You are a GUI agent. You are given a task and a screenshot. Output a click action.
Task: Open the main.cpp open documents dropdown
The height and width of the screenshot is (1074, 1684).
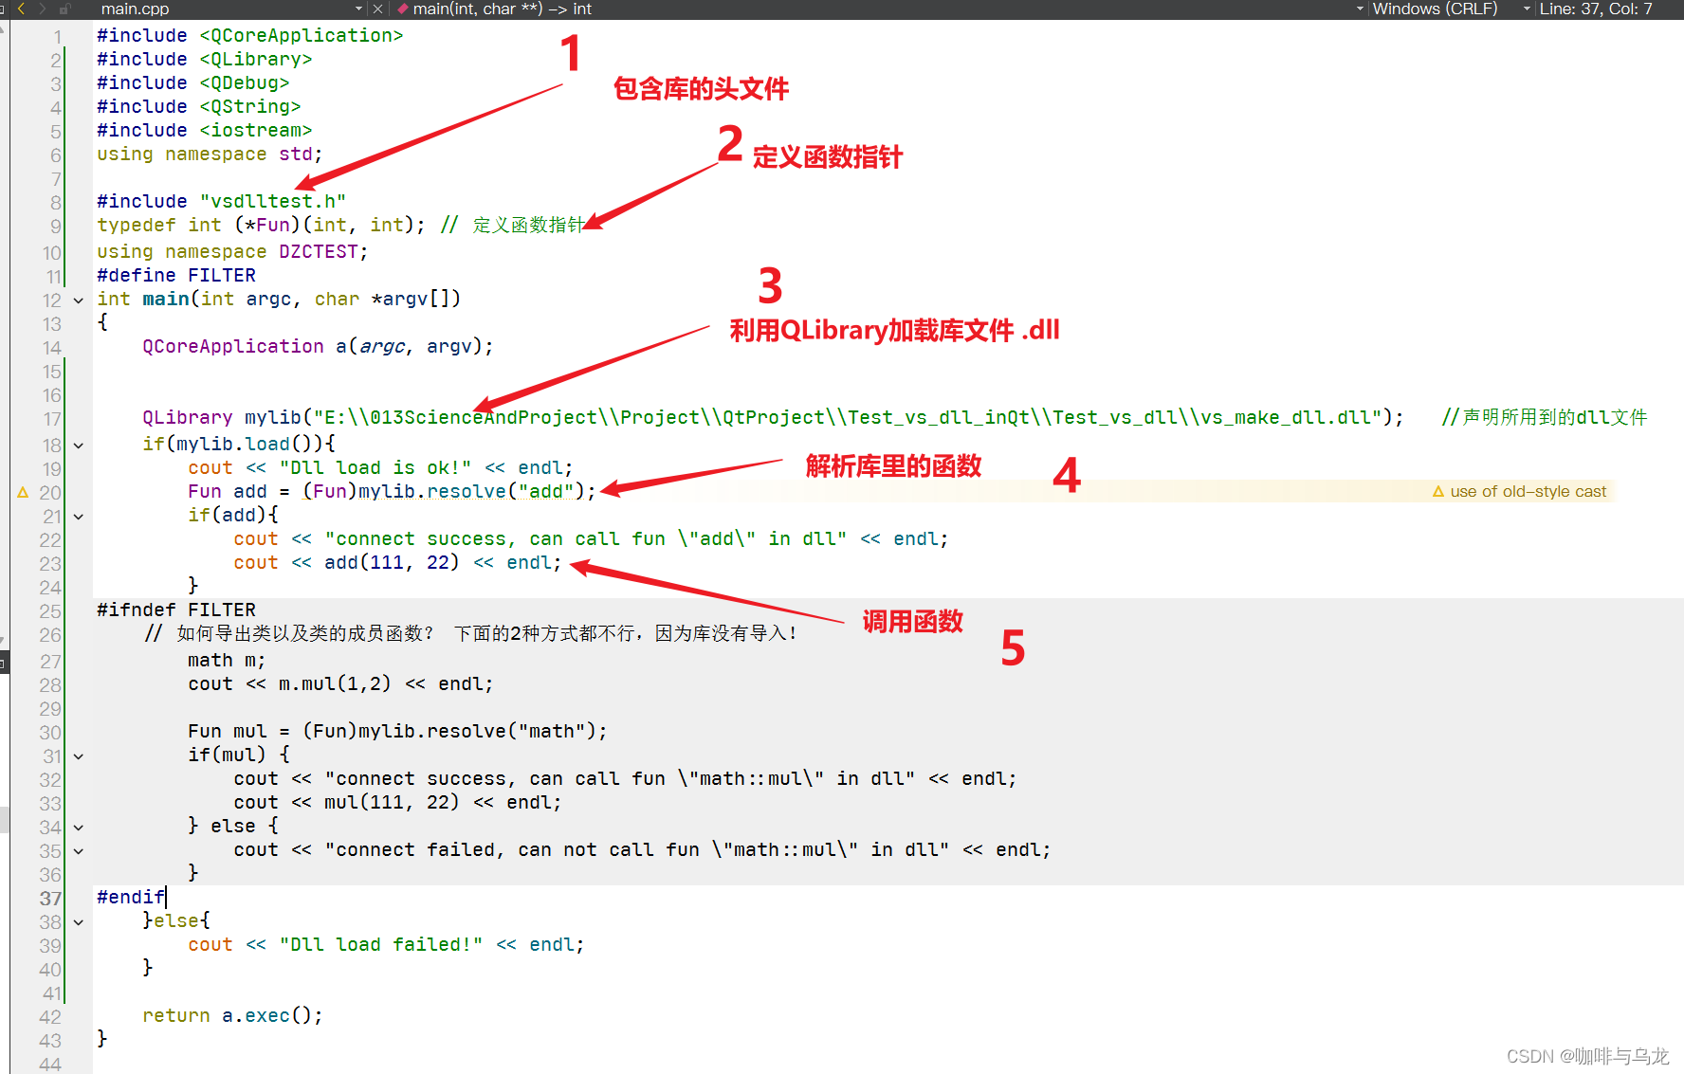[358, 9]
